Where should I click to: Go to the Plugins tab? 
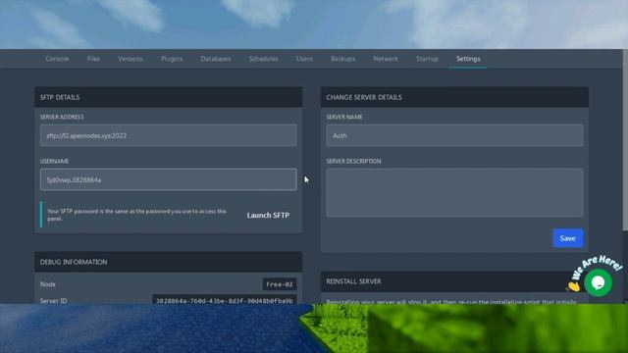click(172, 59)
